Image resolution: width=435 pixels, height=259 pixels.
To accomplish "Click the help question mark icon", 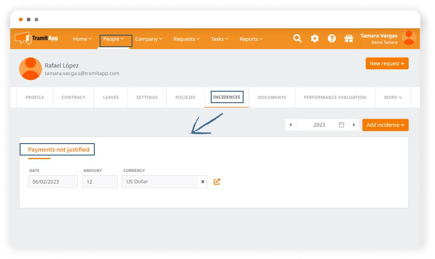I will pyautogui.click(x=332, y=38).
